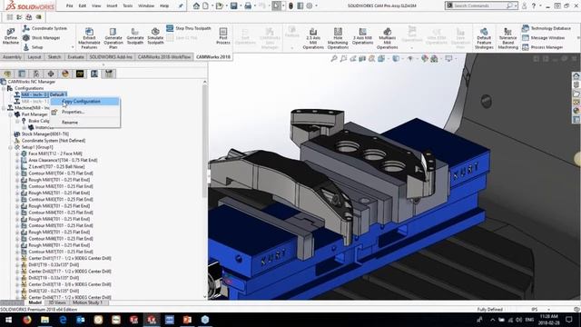Open Coordinate System tool
Viewport: 581px width, 327px height.
44,28
